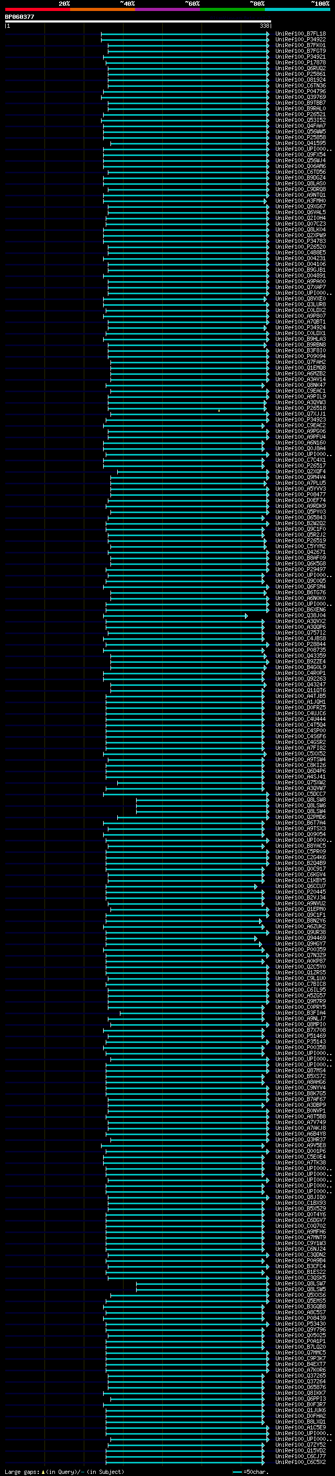The image size is (335, 1476).
Task: Click the yellow large-gap triangle in the legend
Action: (x=43, y=1471)
